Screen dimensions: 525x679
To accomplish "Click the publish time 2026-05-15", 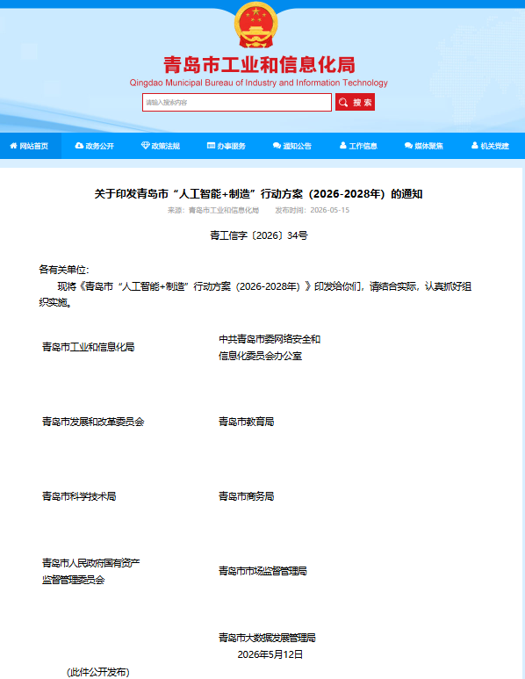I will 312,210.
